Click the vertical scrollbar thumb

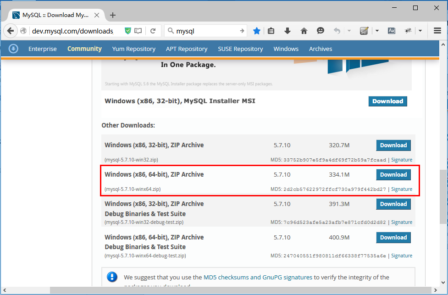click(443, 197)
